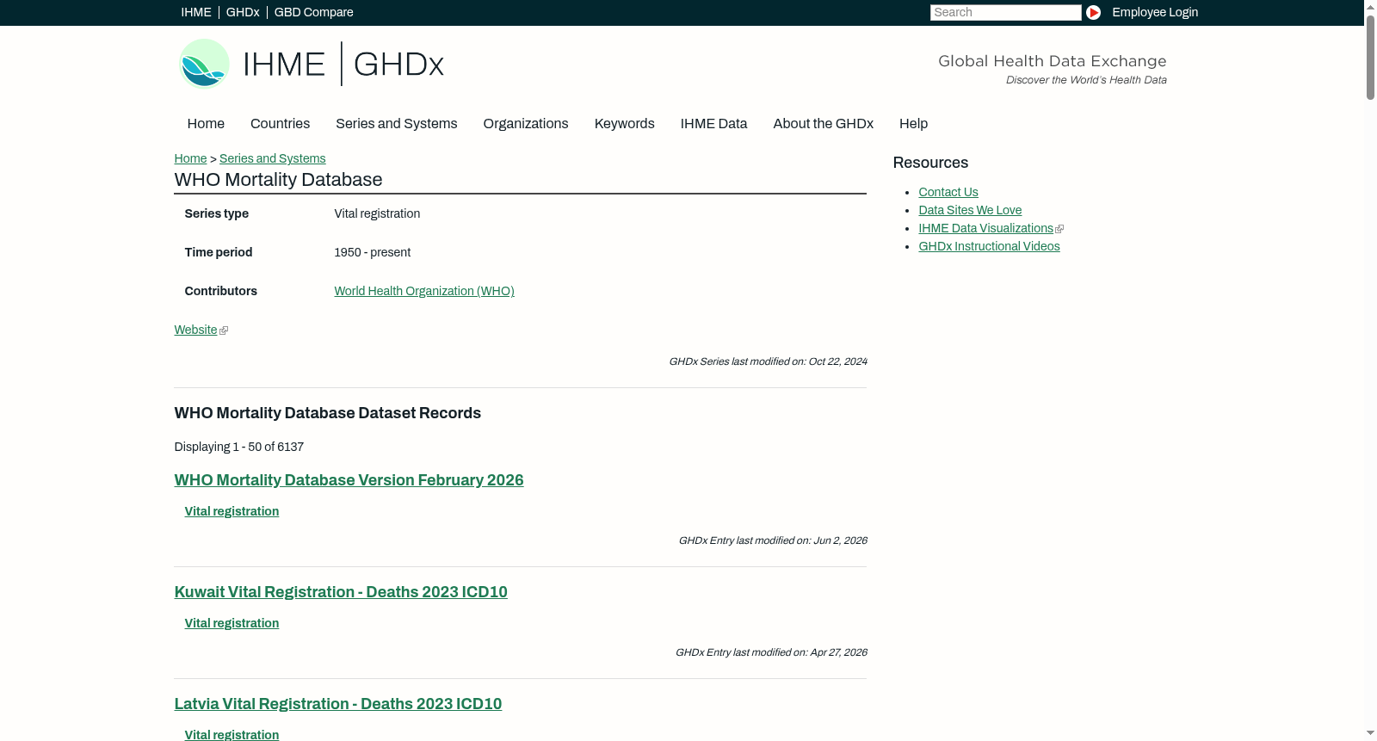Click Vital registration under Kuwait record
The height and width of the screenshot is (741, 1377).
[x=232, y=623]
